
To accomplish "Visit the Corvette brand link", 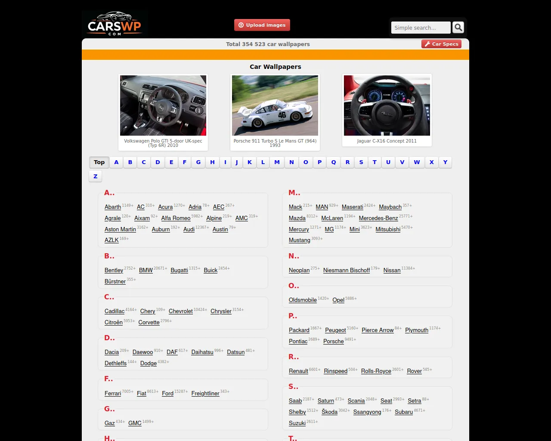I will [149, 323].
